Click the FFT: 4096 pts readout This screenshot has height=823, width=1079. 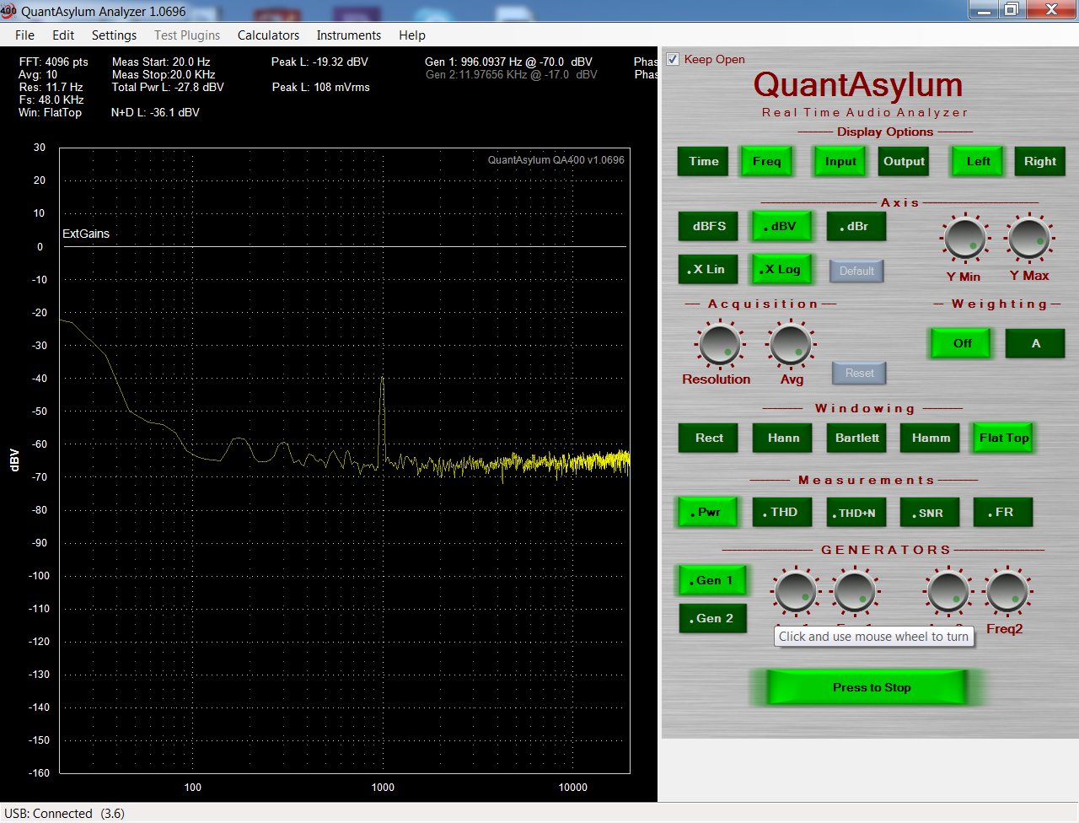click(53, 62)
